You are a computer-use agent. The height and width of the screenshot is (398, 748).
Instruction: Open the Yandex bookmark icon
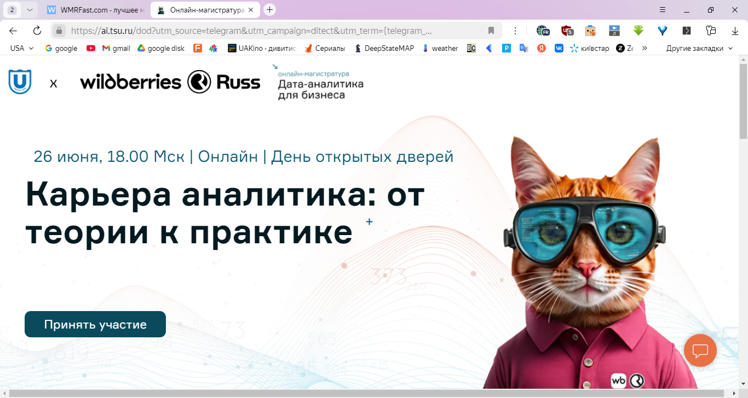[542, 48]
